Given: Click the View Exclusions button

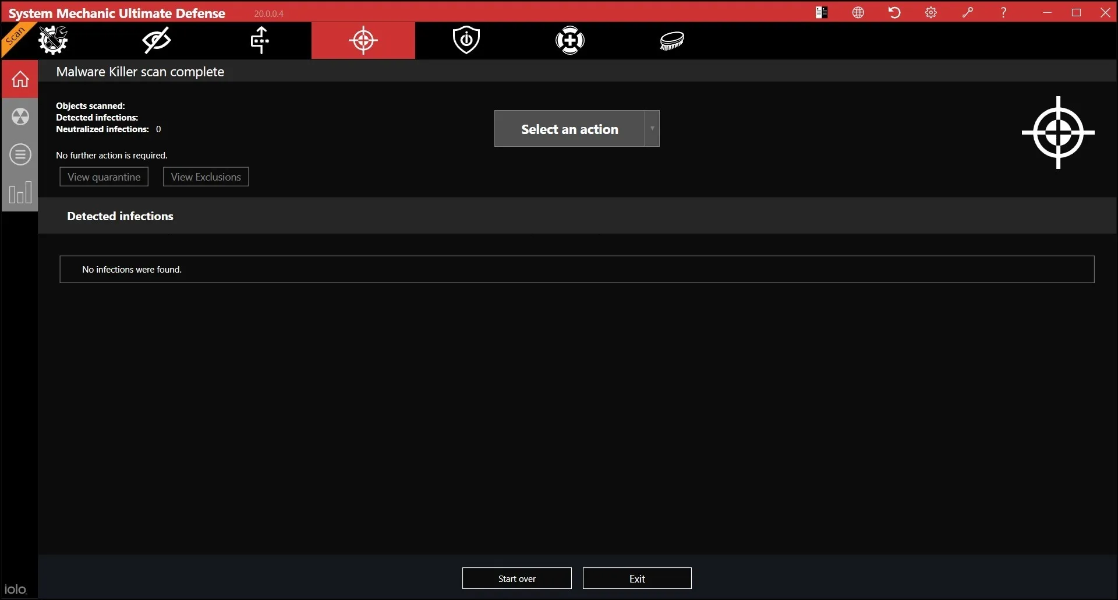Looking at the screenshot, I should click(206, 177).
